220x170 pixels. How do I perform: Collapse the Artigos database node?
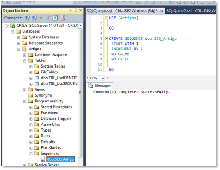tap(19, 49)
